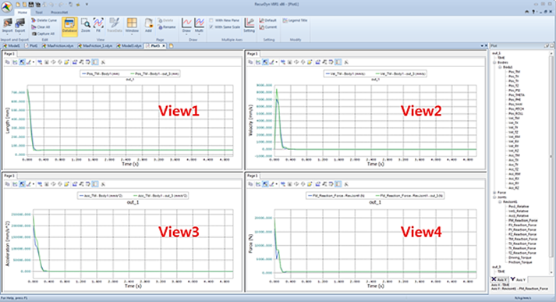
Task: Enable the With New Pane checkbox
Action: click(x=211, y=20)
